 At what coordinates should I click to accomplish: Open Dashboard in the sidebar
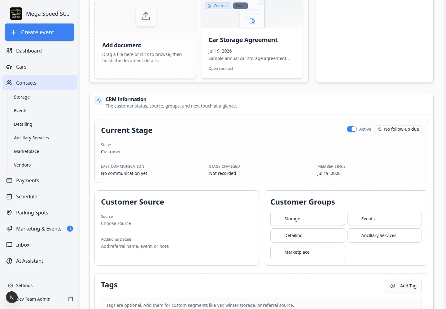coord(40,51)
